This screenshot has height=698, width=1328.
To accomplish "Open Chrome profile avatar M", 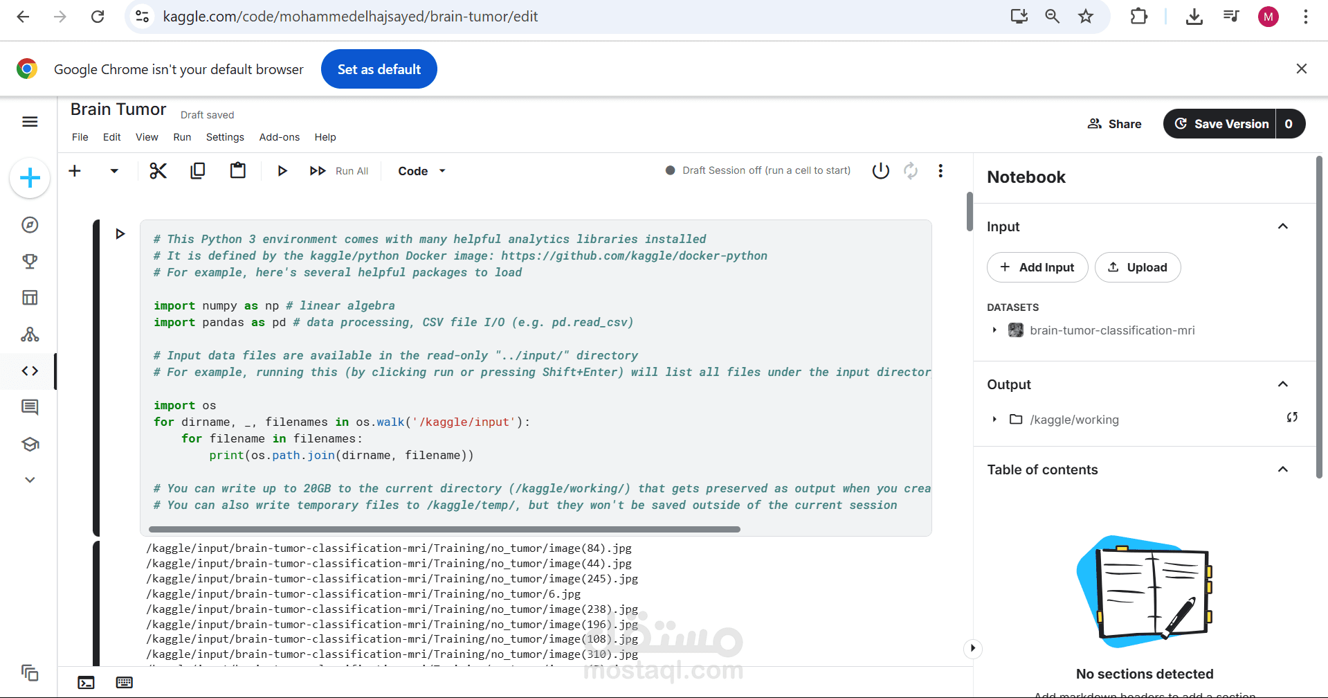I will 1268,17.
